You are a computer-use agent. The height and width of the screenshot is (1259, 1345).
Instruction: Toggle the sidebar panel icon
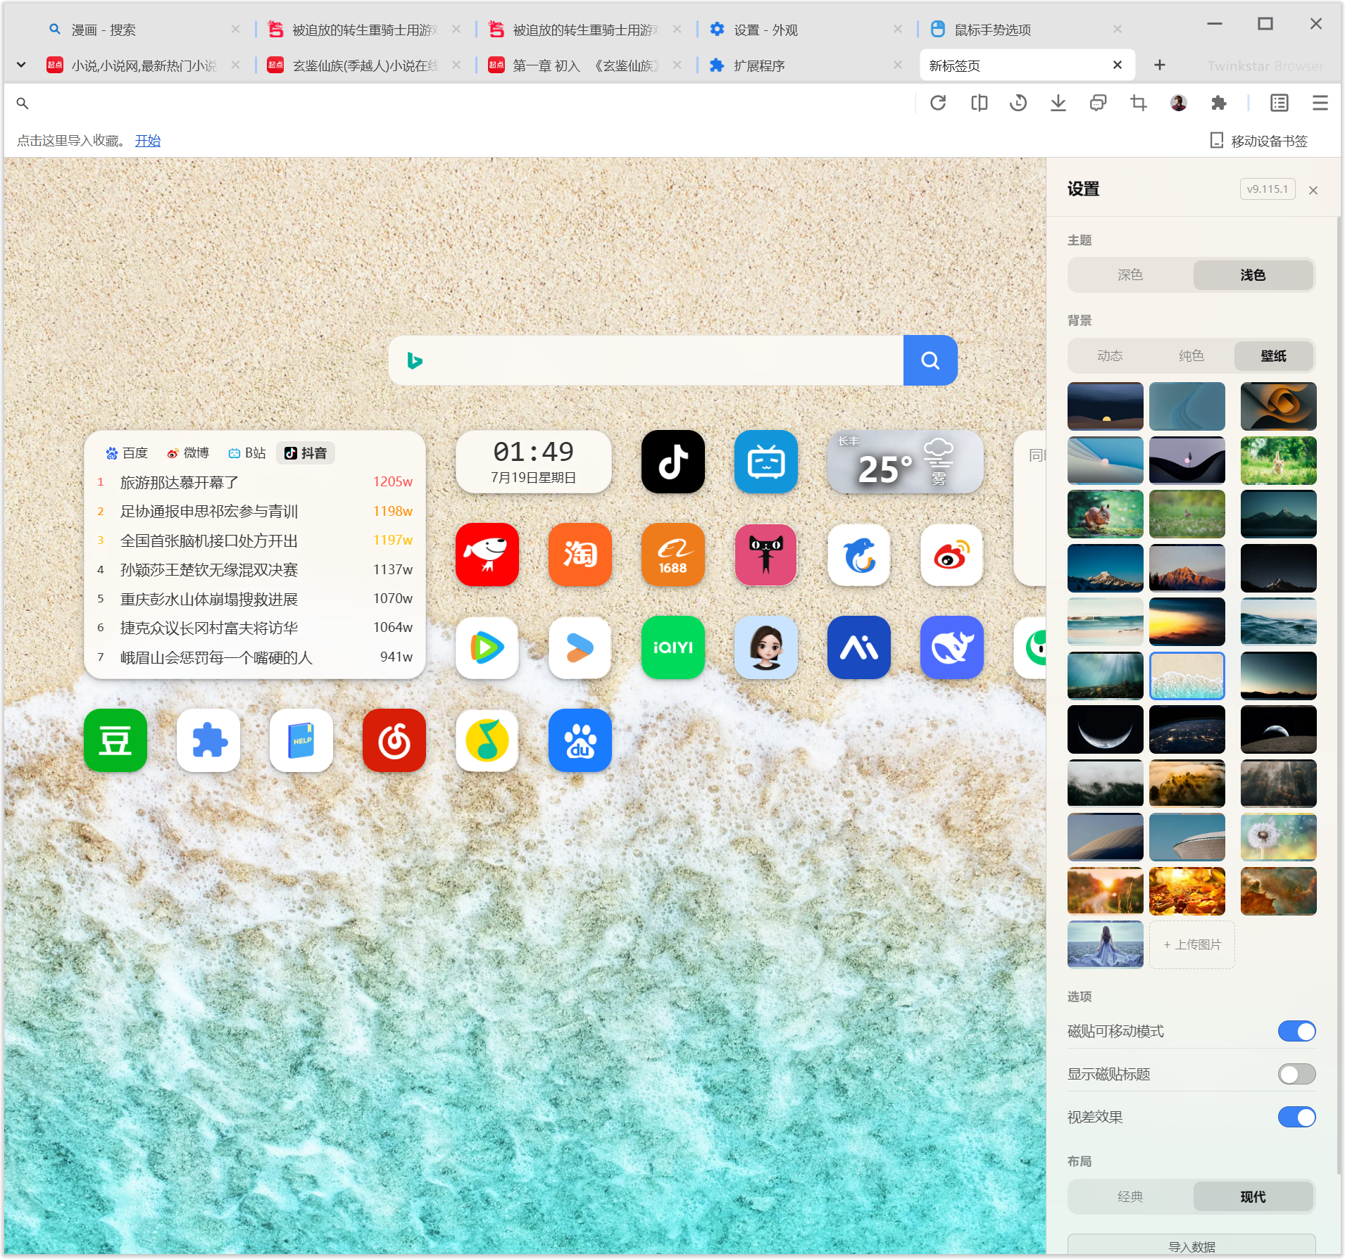pos(1279,103)
